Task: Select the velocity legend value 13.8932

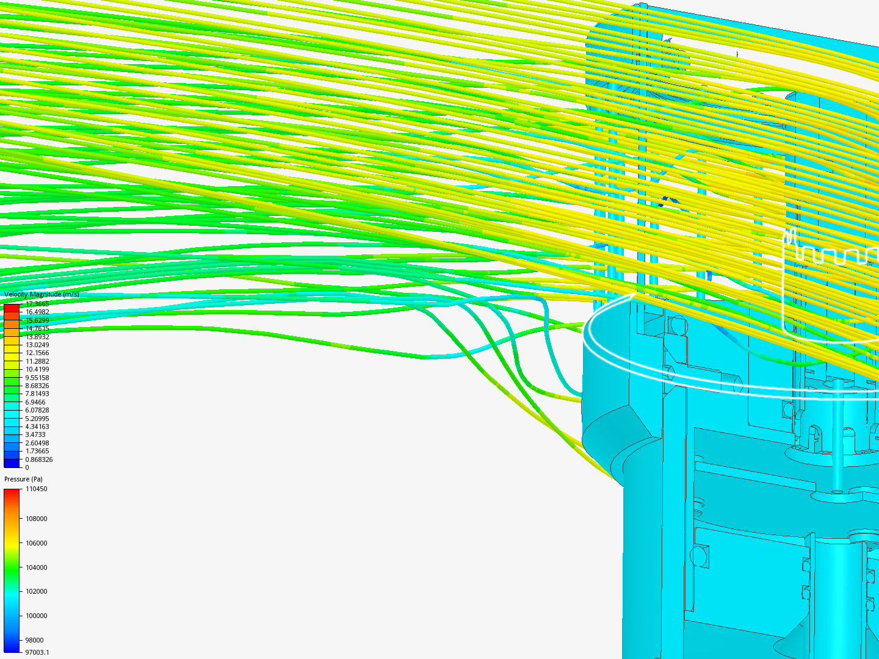Action: 37,337
